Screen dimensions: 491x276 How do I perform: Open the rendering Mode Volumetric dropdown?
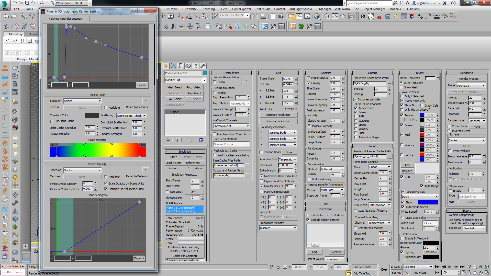(x=471, y=86)
